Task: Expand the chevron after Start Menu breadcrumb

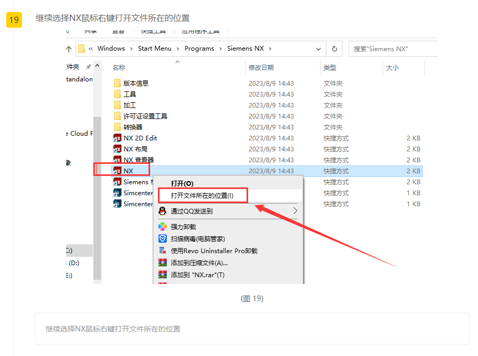Action: (178, 49)
